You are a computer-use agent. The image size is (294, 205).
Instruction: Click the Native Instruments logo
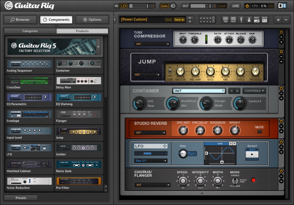(282, 5)
